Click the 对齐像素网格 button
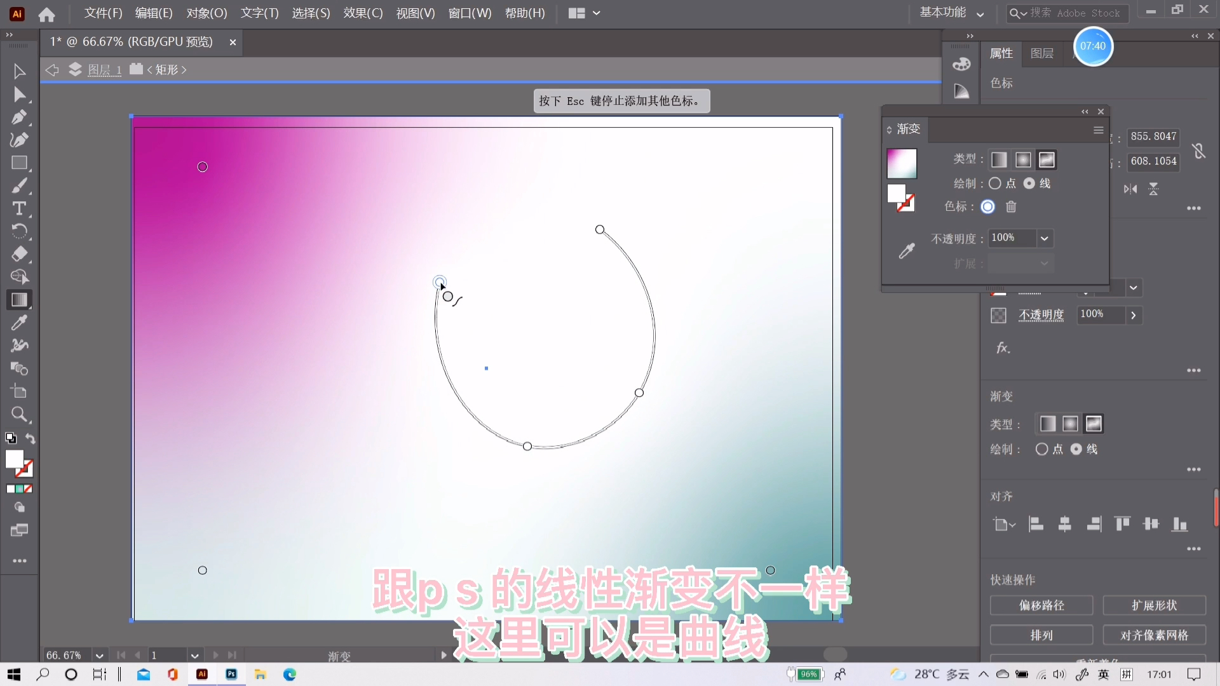Screen dimensions: 1220x686 click(1153, 635)
